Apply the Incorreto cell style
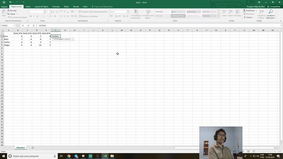This screenshot has width=283, height=159. point(194,12)
